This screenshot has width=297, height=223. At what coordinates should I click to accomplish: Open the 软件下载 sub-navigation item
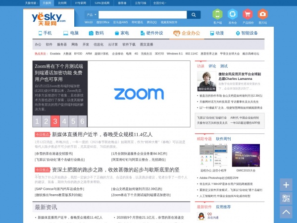129,45
